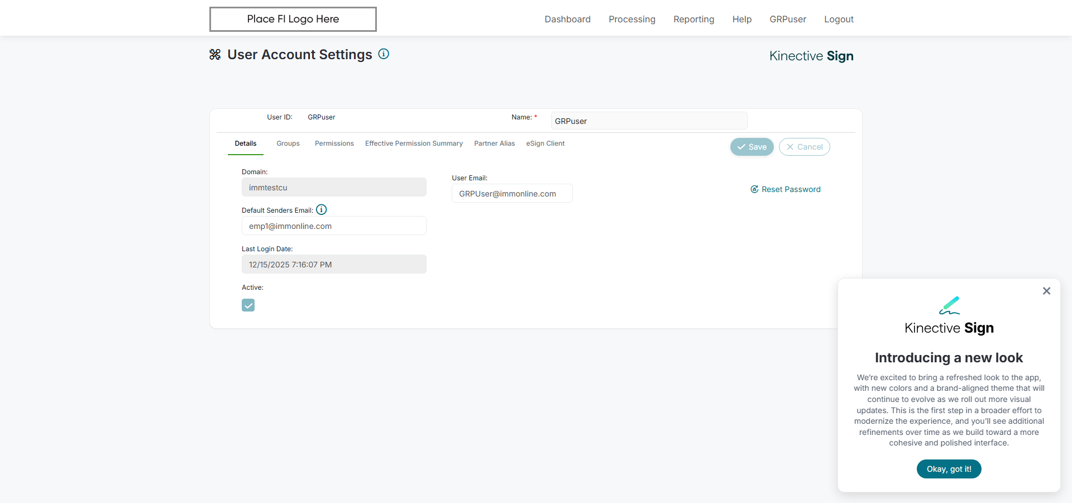Open the Processing menu

point(632,19)
